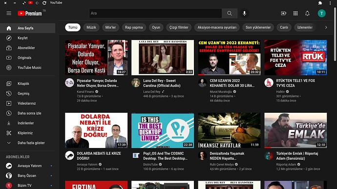The image size is (337, 189).
Task: Select the Oyun filter chip
Action: [x=156, y=27]
